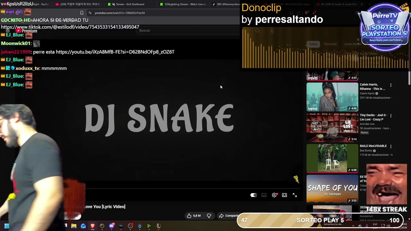Open the Calvin Harris Rihanna video thumbnail
Image resolution: width=411 pixels, height=231 pixels.
coord(332,97)
